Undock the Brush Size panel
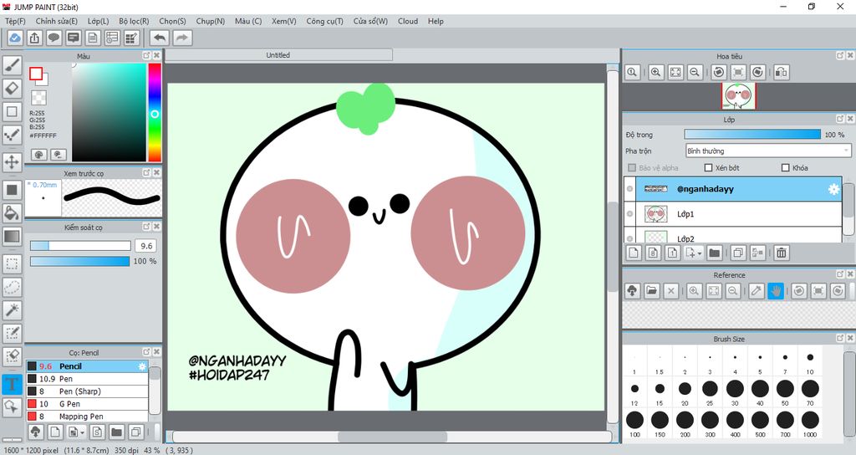 pyautogui.click(x=840, y=338)
